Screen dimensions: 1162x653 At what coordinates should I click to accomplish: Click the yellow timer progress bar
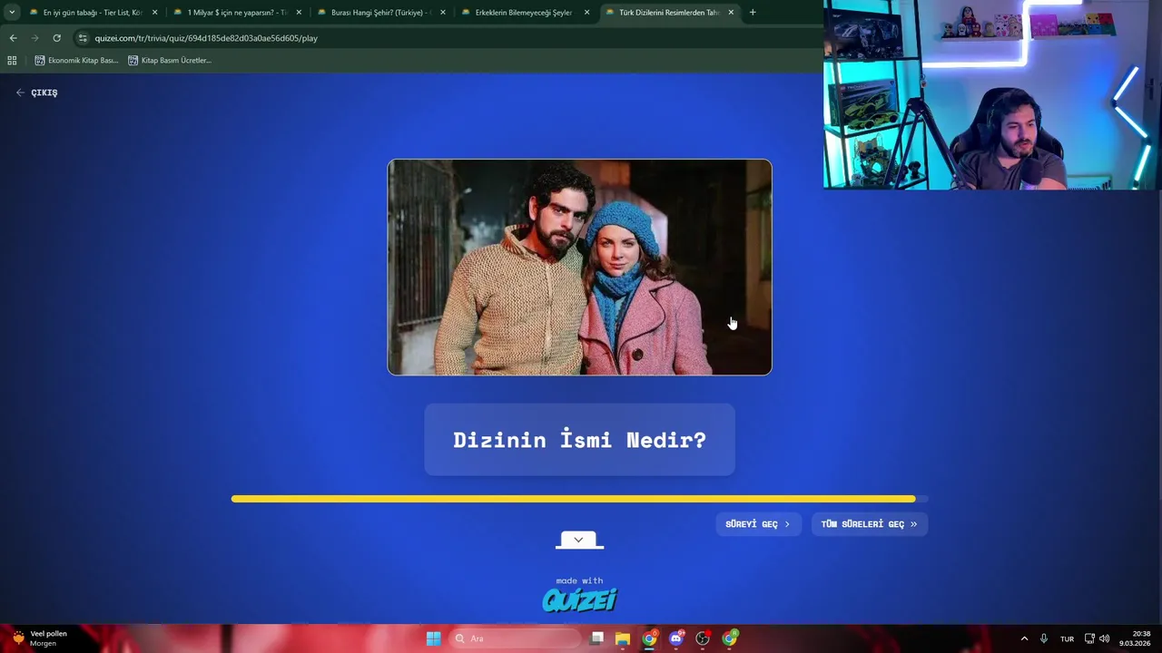pyautogui.click(x=579, y=498)
